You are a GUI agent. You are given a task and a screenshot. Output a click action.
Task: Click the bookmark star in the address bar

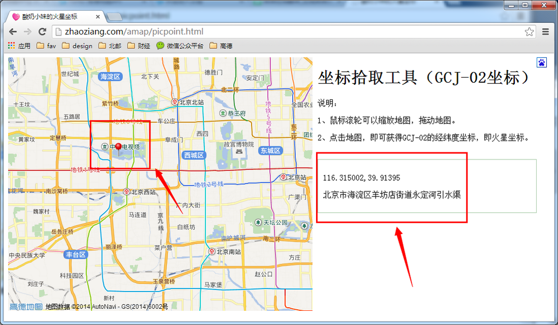pos(529,31)
